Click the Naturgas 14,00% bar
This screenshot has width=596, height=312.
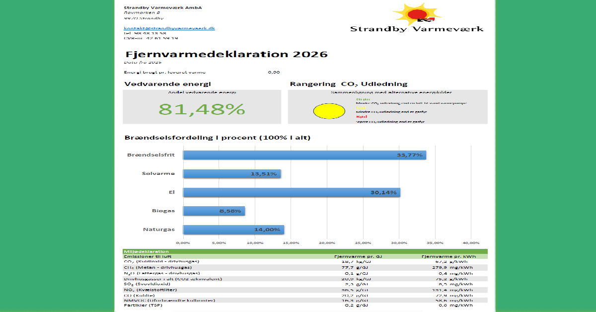(233, 230)
